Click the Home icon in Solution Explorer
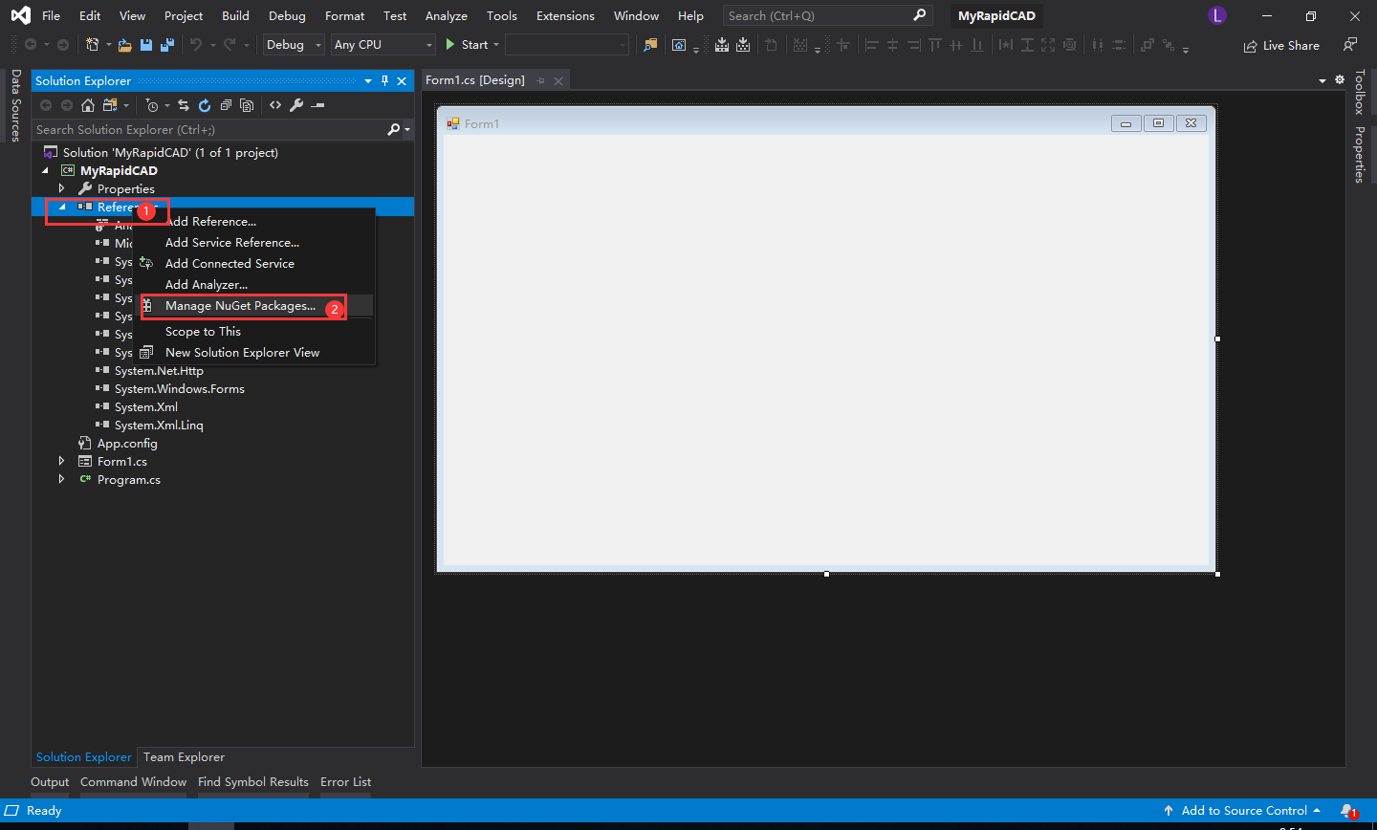The image size is (1377, 830). click(x=88, y=105)
